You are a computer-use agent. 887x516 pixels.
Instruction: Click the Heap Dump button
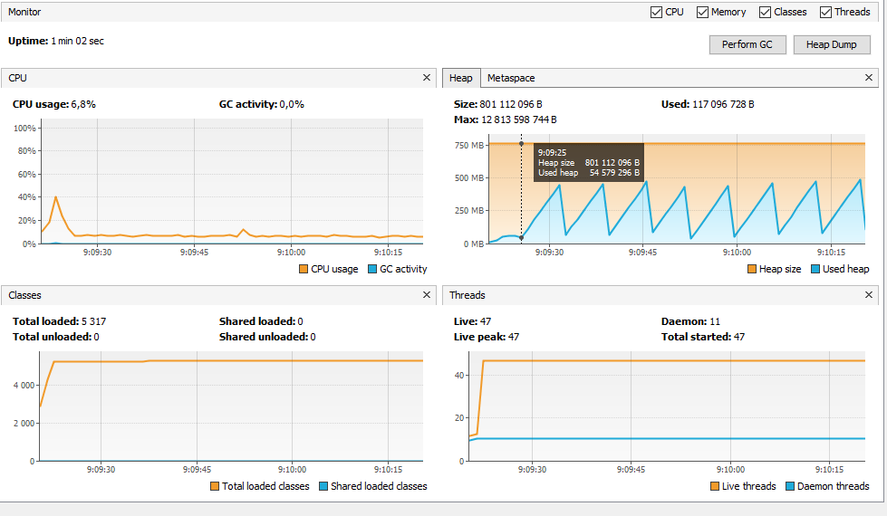831,44
